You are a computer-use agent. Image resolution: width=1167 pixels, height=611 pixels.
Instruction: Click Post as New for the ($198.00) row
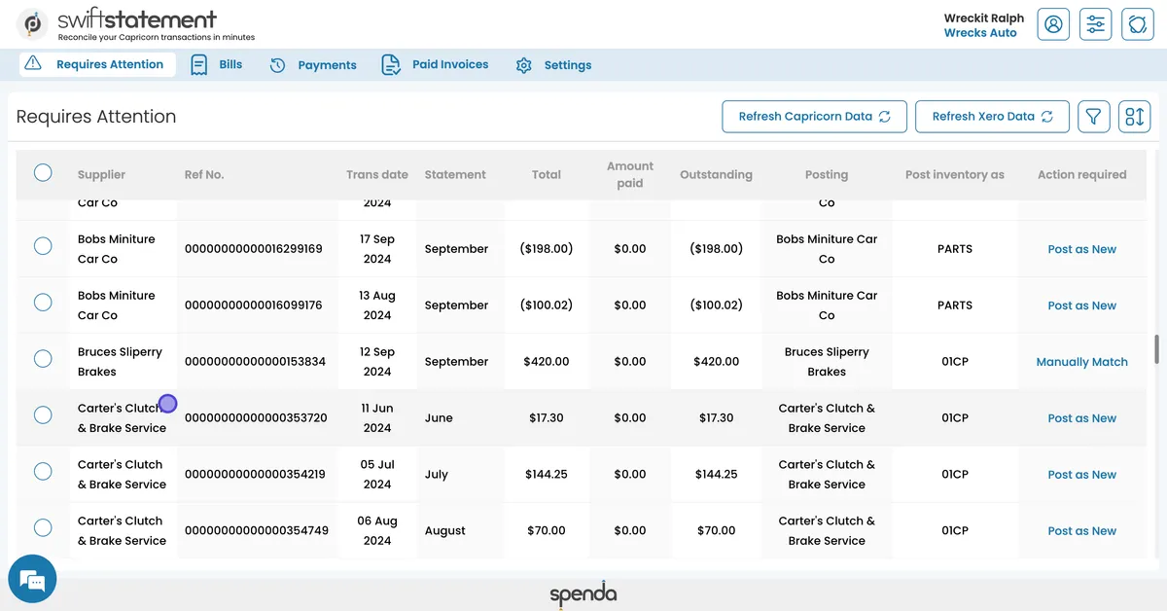[1081, 249]
